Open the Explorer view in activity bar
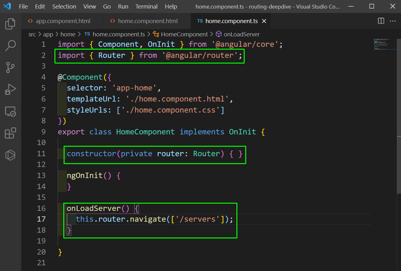This screenshot has width=401, height=271. [x=10, y=24]
